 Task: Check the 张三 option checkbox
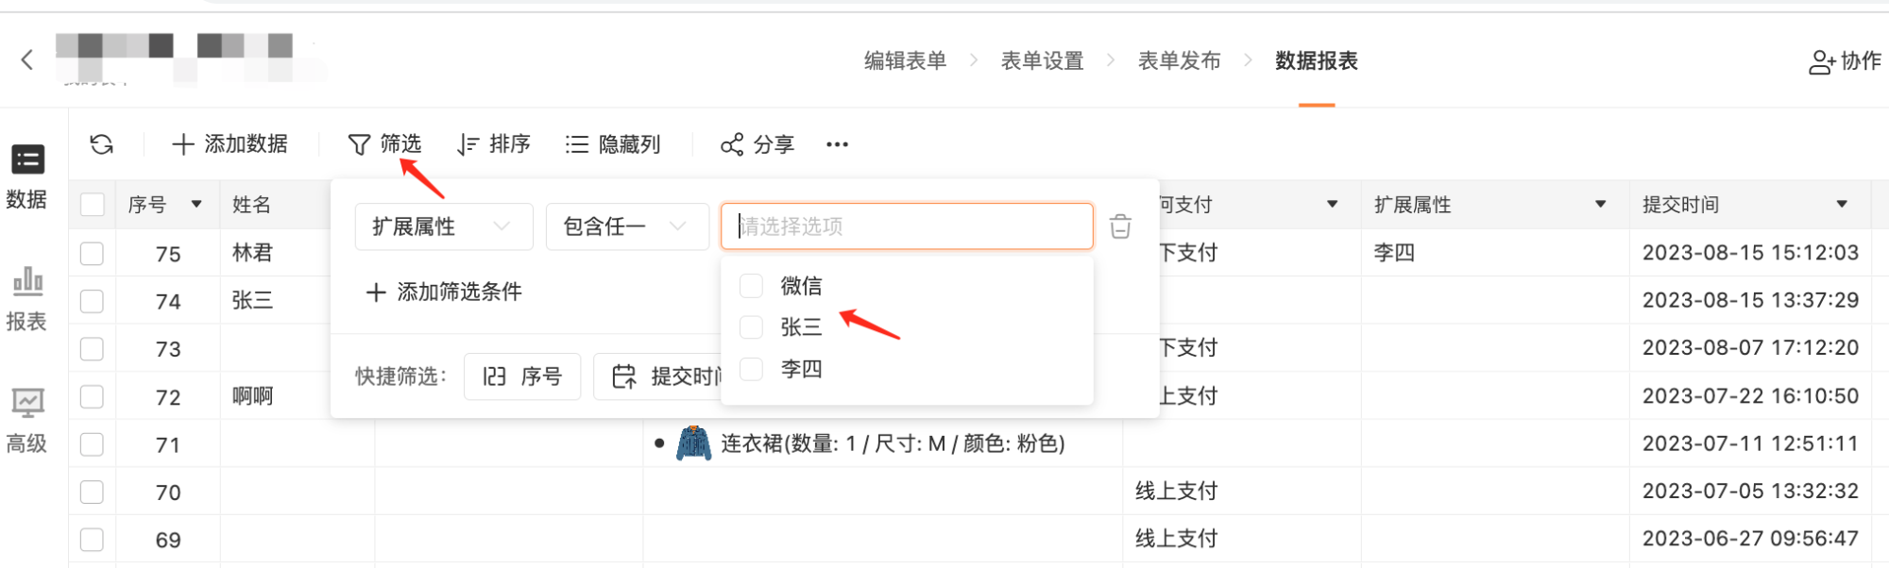(751, 327)
